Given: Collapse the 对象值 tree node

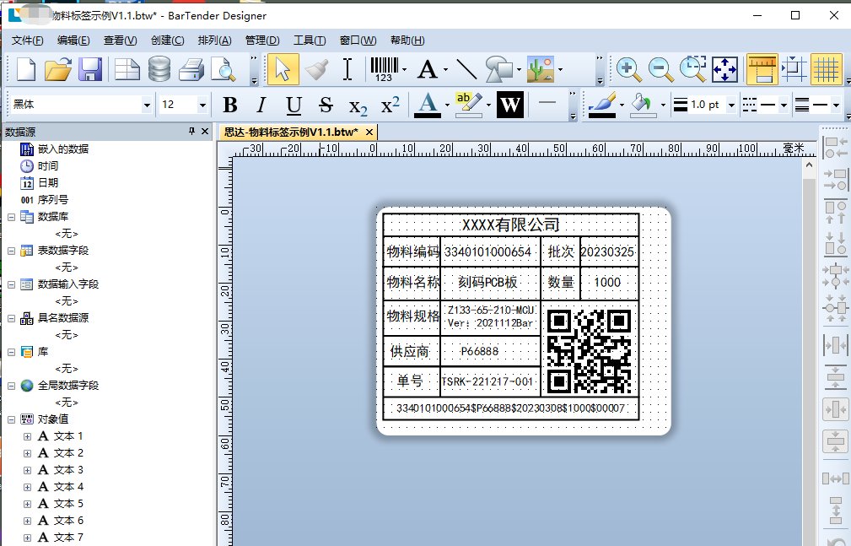Looking at the screenshot, I should pos(12,419).
